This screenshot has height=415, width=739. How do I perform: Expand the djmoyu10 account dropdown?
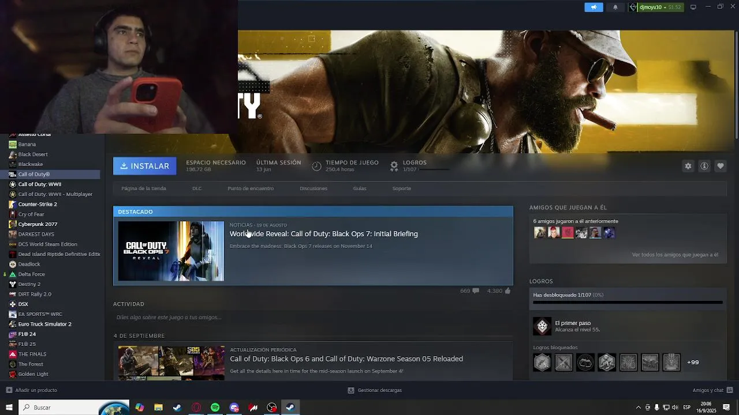[655, 7]
